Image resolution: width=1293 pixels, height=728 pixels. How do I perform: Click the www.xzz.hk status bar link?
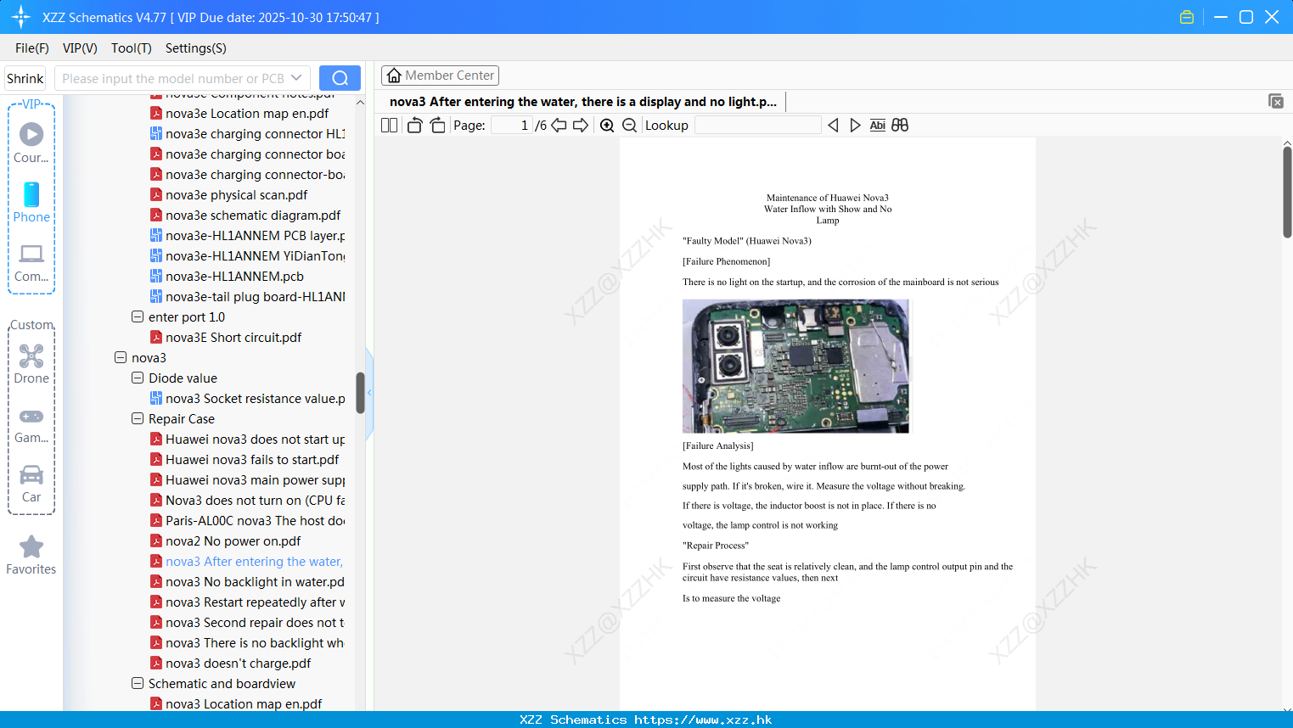[x=703, y=720]
